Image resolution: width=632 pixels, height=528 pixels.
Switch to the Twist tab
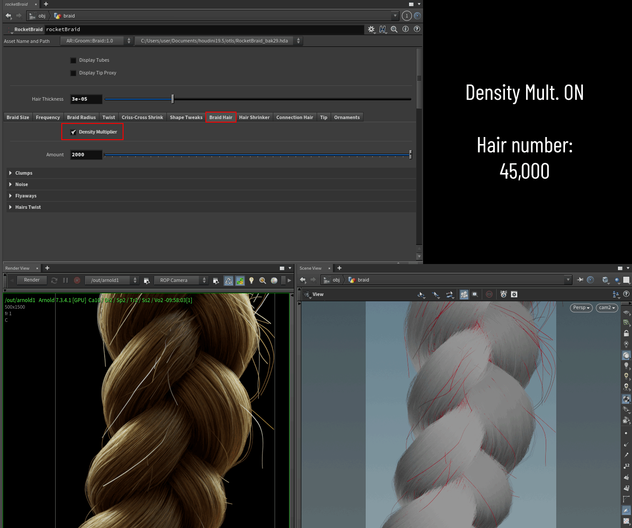tap(109, 117)
